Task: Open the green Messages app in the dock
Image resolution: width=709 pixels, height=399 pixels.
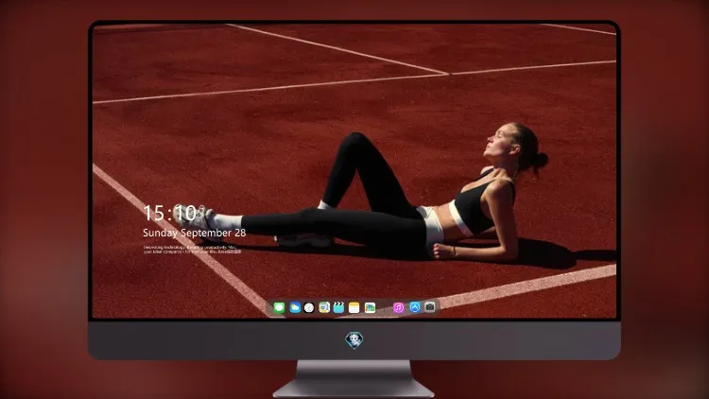Action: pyautogui.click(x=279, y=307)
